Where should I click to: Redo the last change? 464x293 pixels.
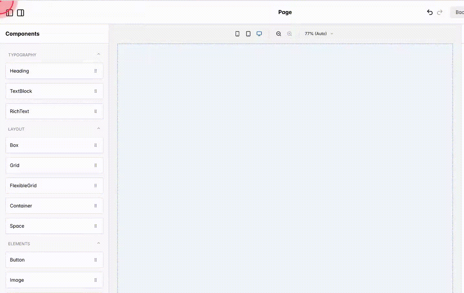pyautogui.click(x=440, y=12)
